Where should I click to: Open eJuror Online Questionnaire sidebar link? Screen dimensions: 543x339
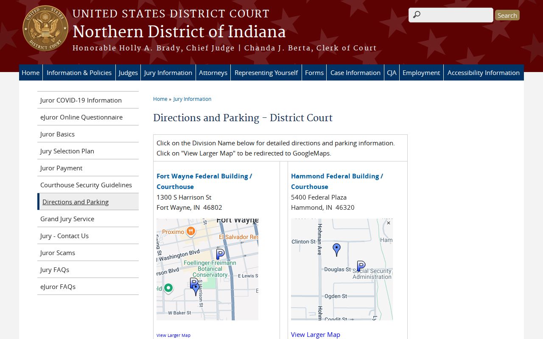[x=88, y=117]
